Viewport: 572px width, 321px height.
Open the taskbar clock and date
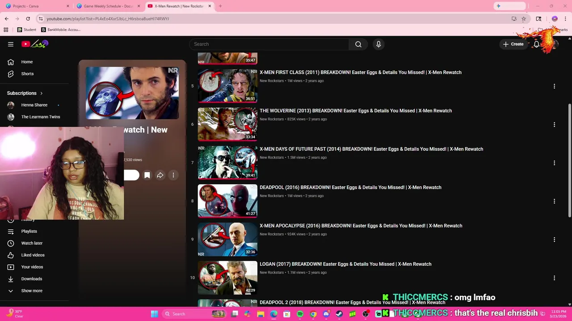[557, 314]
